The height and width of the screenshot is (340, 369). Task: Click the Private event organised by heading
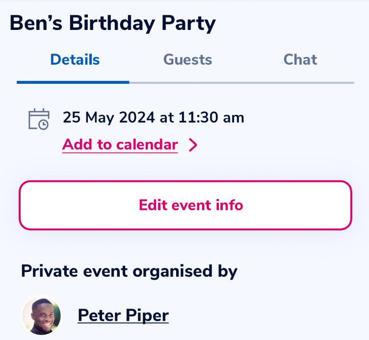[x=129, y=271]
